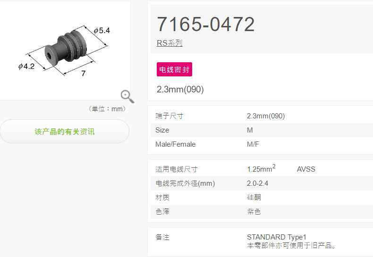This screenshot has width=373, height=257.
Task: Click the 适用电线尺寸 value 1.25mm²
Action: click(x=261, y=168)
